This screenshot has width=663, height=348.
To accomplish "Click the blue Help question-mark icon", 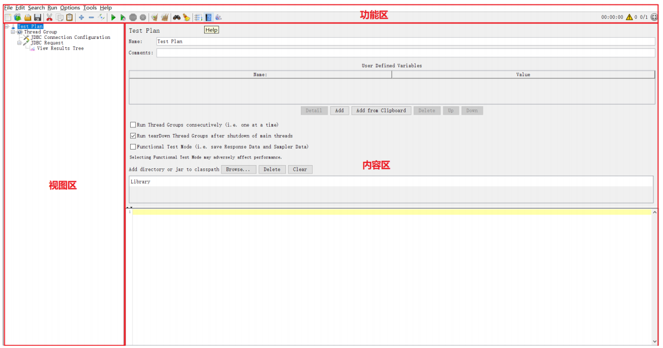I will click(209, 17).
